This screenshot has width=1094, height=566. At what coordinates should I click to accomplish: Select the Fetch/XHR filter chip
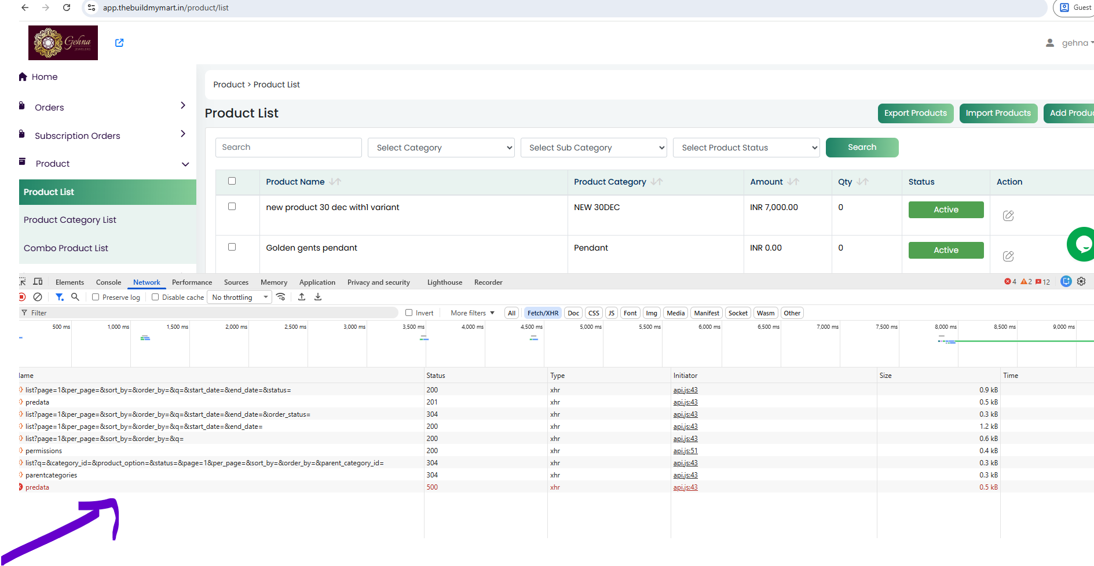pos(543,313)
